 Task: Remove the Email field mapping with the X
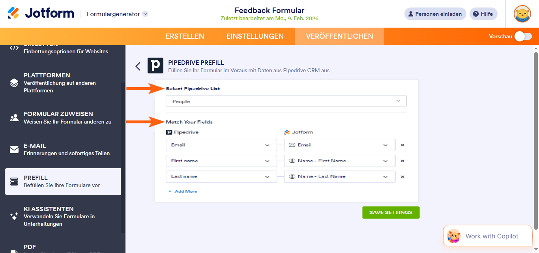402,145
